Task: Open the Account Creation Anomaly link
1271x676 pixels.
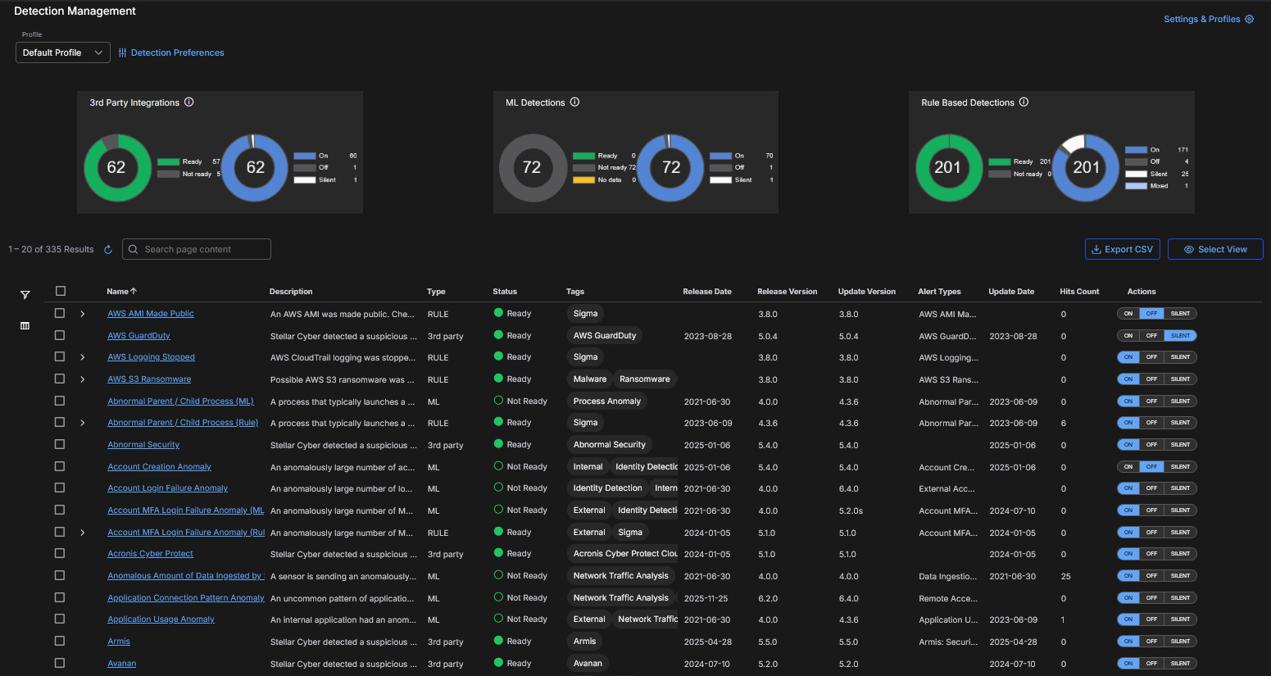Action: [159, 467]
